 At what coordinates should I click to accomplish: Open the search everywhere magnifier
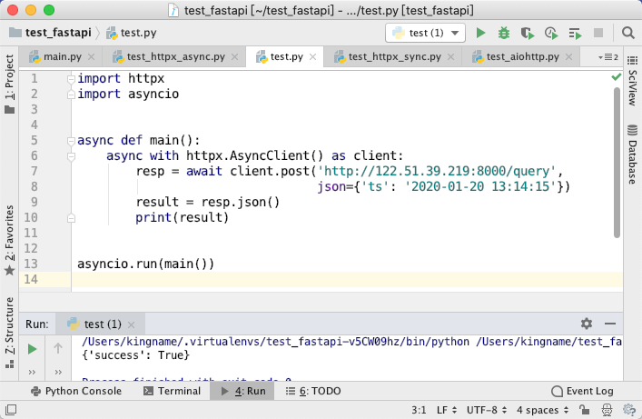627,33
